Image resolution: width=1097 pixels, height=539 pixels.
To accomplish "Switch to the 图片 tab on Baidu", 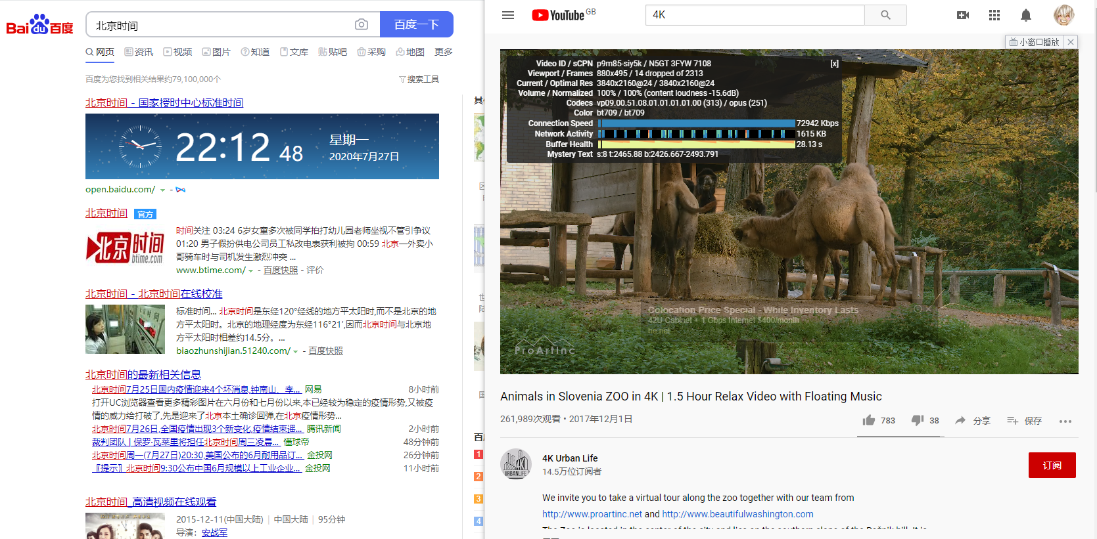I will [x=216, y=52].
